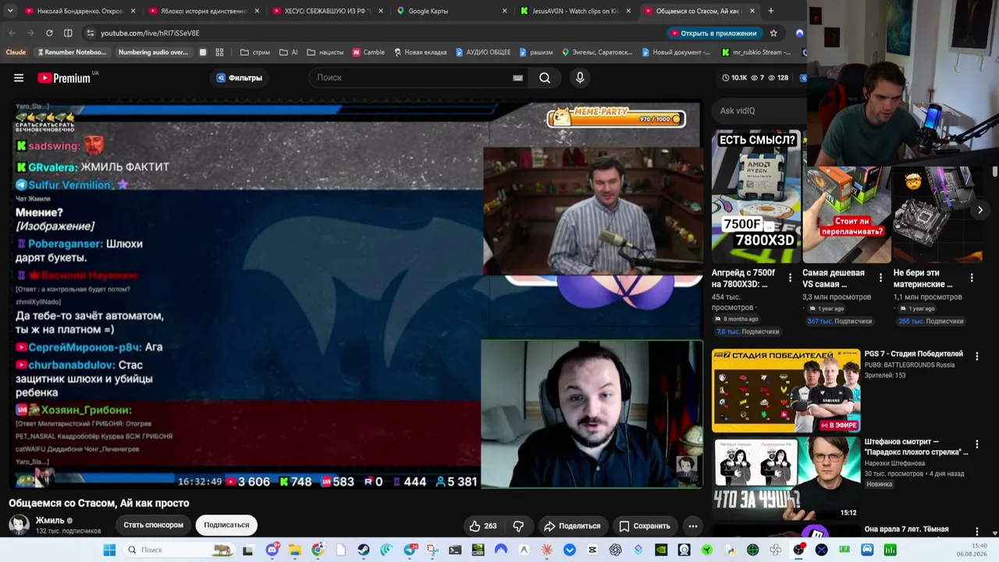
Task: View site information next to the URL
Action: tap(90, 33)
